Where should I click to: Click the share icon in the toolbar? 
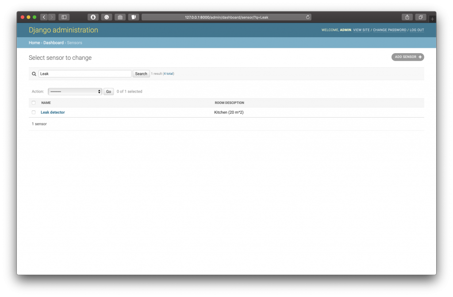pyautogui.click(x=407, y=17)
